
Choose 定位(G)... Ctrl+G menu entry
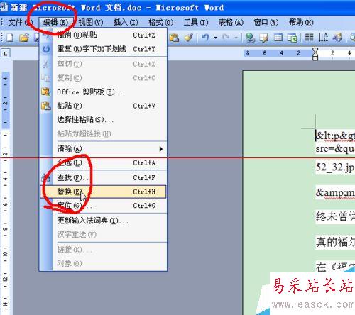104,206
